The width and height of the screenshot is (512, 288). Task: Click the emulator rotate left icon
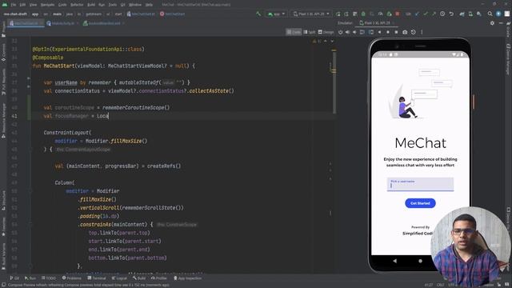tap(362, 32)
